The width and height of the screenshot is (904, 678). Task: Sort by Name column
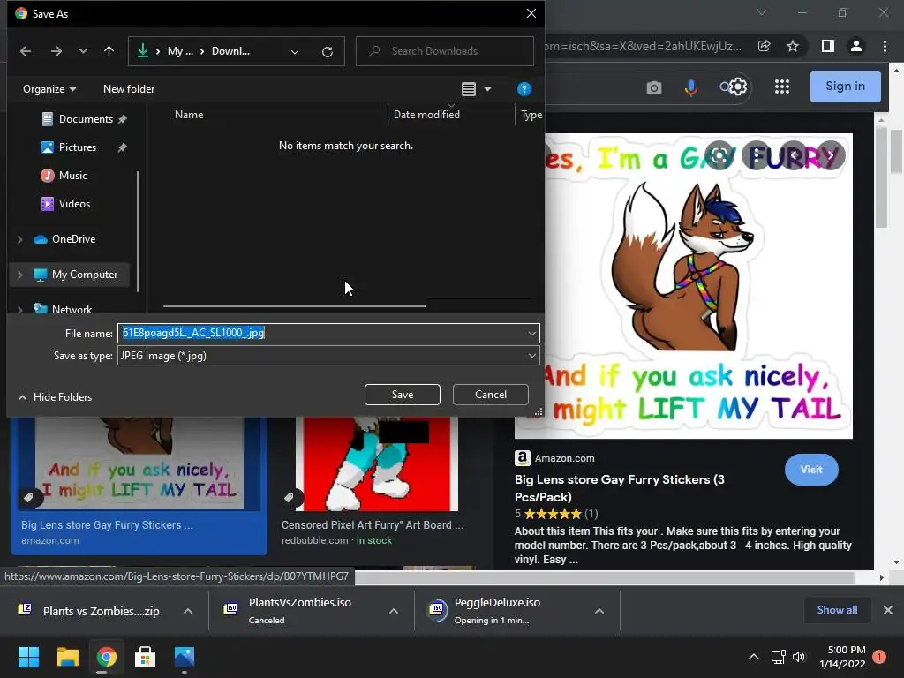(189, 115)
